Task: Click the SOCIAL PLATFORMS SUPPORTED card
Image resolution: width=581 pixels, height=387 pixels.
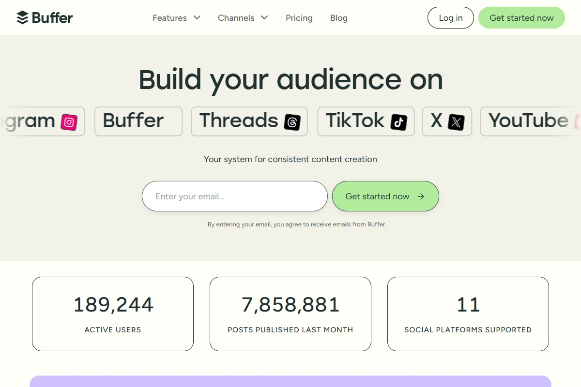Action: [468, 313]
